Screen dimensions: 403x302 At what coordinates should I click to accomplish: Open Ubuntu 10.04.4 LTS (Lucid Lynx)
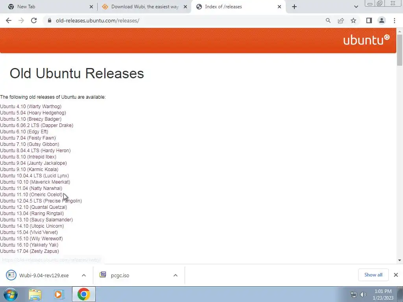click(35, 176)
